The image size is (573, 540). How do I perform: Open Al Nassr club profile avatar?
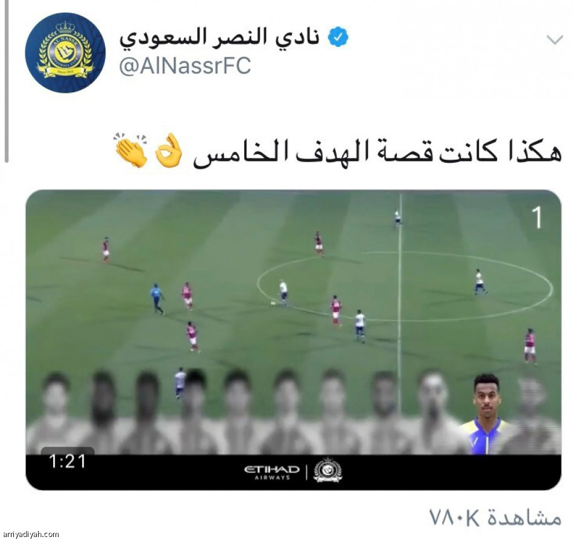coord(65,52)
